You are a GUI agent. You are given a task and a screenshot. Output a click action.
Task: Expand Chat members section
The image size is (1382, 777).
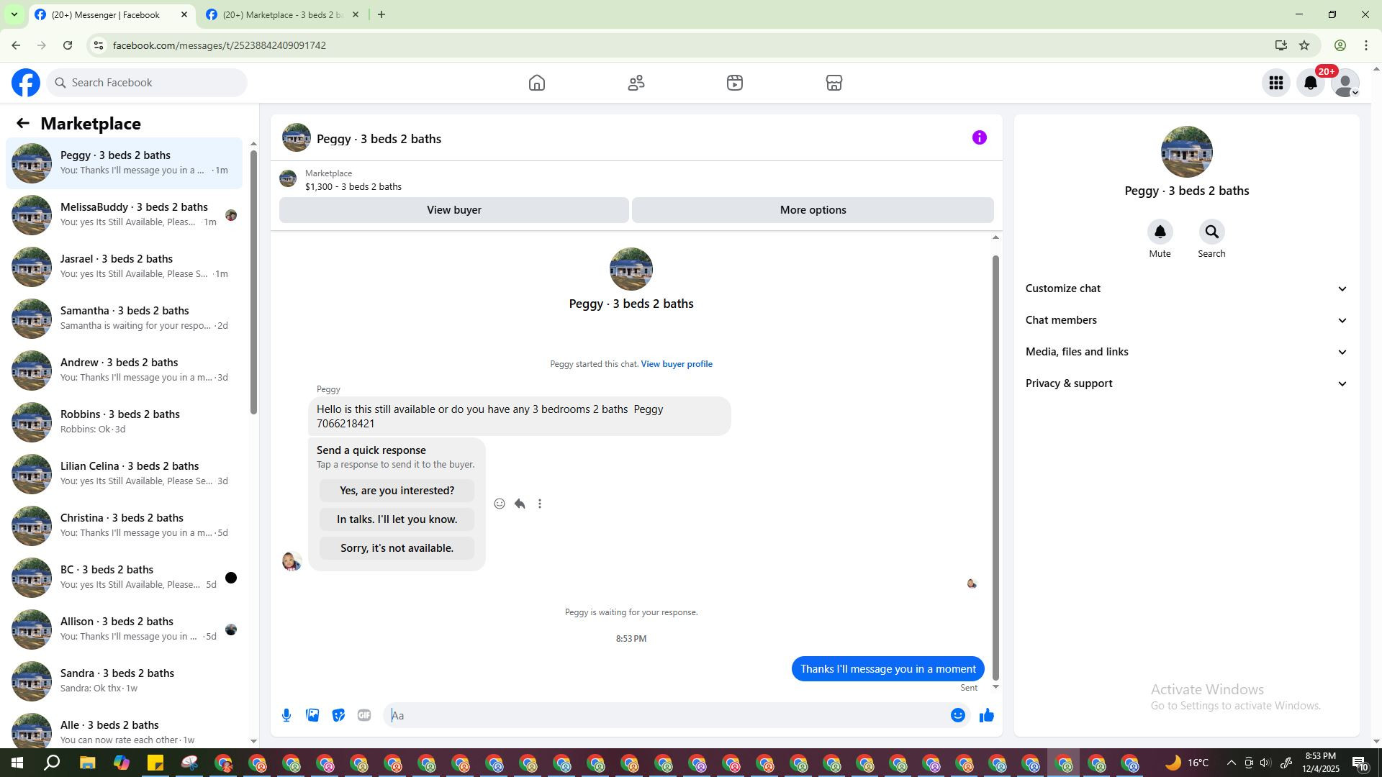pos(1185,320)
